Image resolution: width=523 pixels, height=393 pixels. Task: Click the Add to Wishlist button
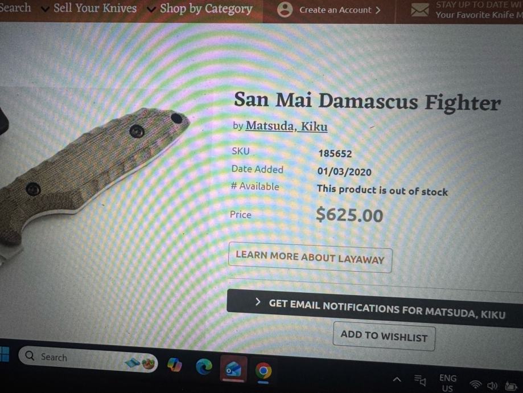[384, 336]
